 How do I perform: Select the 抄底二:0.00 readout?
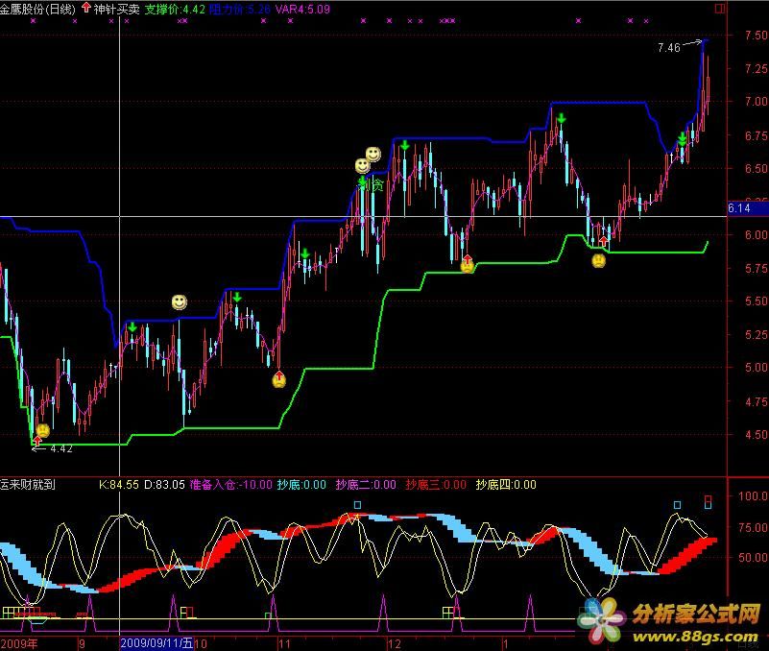(366, 485)
